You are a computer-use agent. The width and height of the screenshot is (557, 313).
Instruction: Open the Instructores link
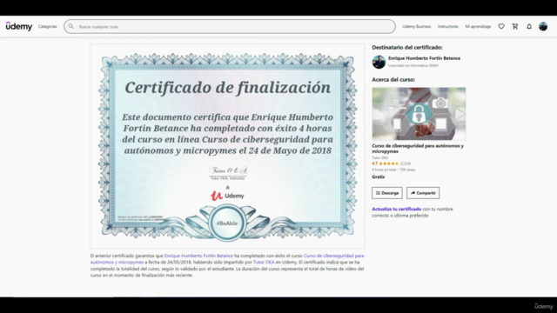pyautogui.click(x=447, y=27)
